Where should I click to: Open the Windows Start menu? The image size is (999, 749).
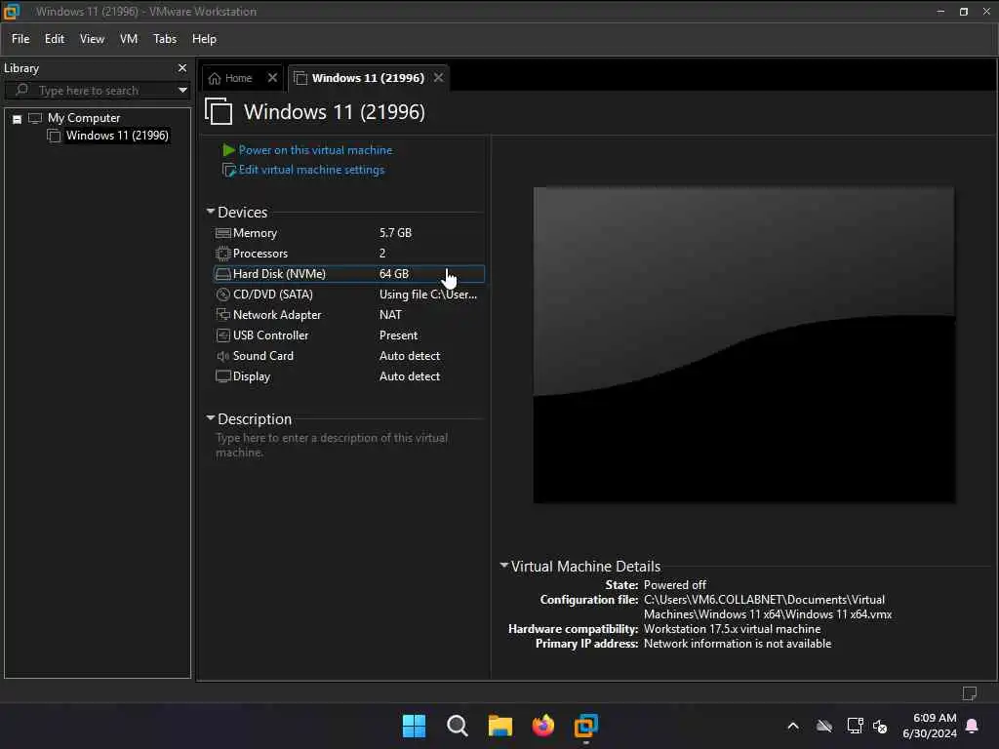pos(414,726)
